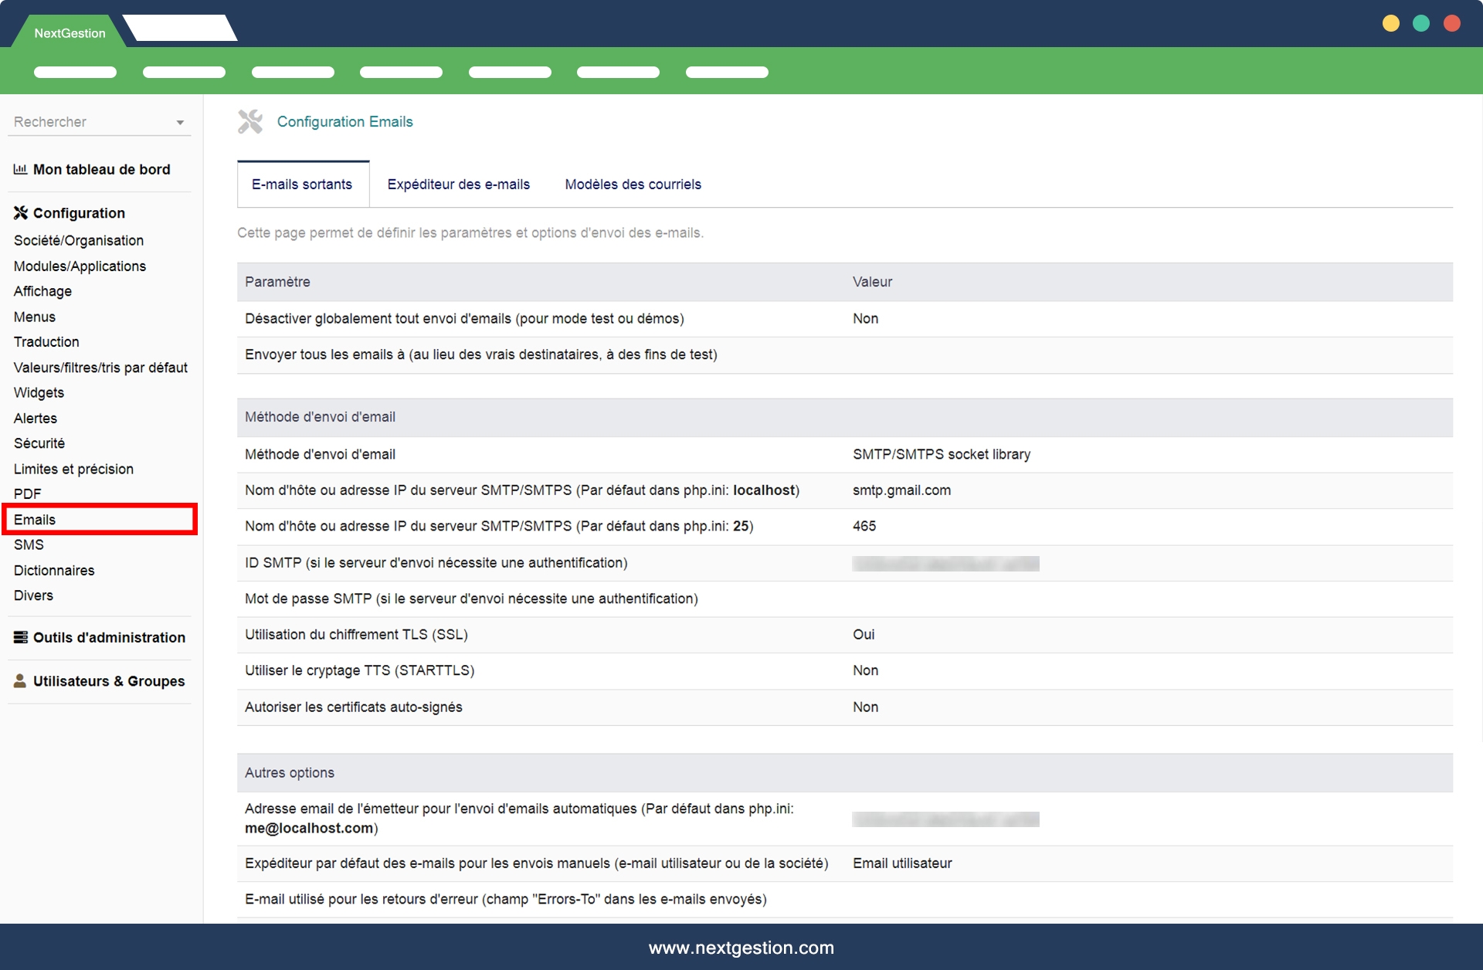Click the Rechercher search field
The height and width of the screenshot is (970, 1483).
click(85, 122)
